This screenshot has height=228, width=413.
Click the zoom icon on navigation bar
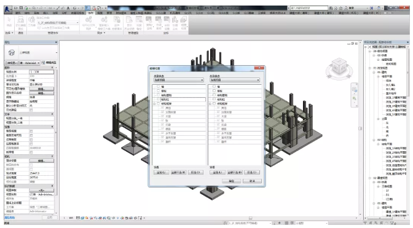354,98
